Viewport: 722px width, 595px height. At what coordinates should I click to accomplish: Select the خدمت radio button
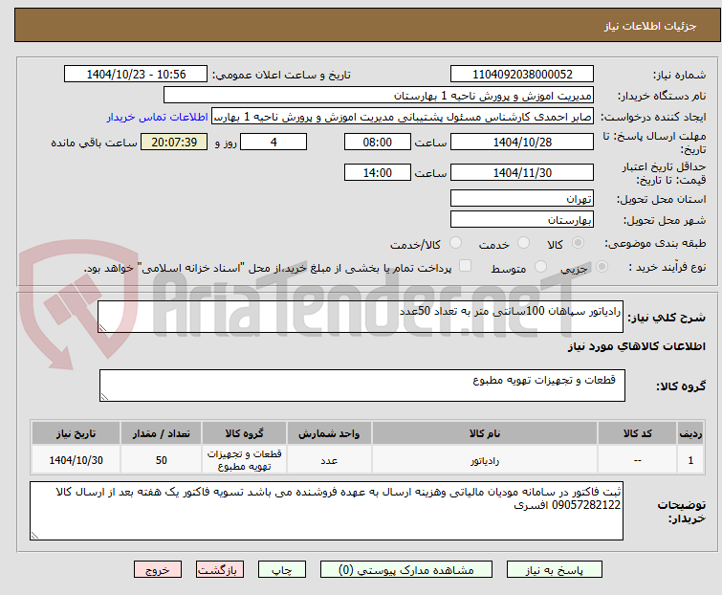coord(523,243)
